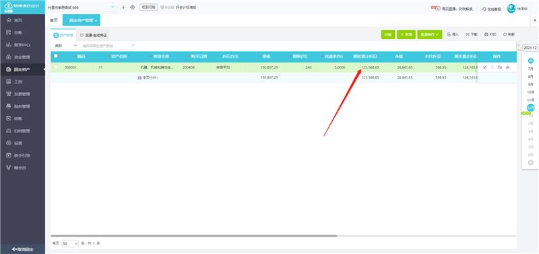Check the checkbox for asset row 000001
The image size is (539, 254).
56,67
